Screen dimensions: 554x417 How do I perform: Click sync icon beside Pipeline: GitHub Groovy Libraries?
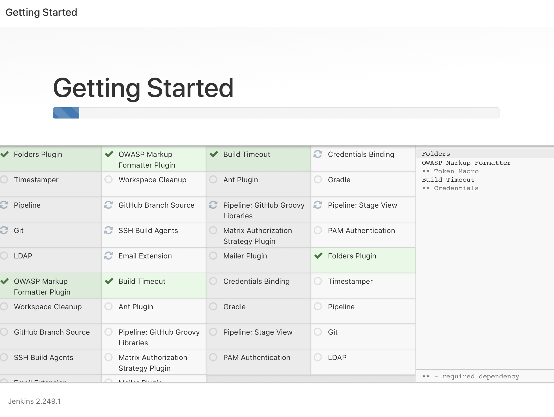pyautogui.click(x=213, y=205)
